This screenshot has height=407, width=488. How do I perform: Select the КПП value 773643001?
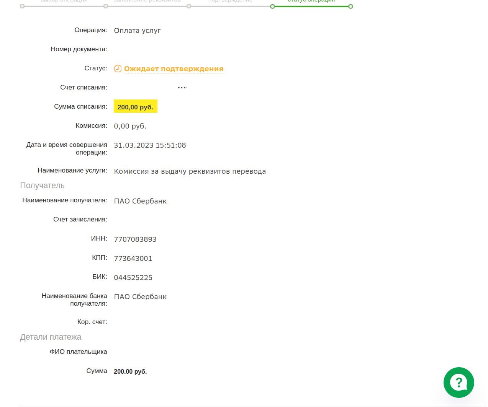[133, 259]
